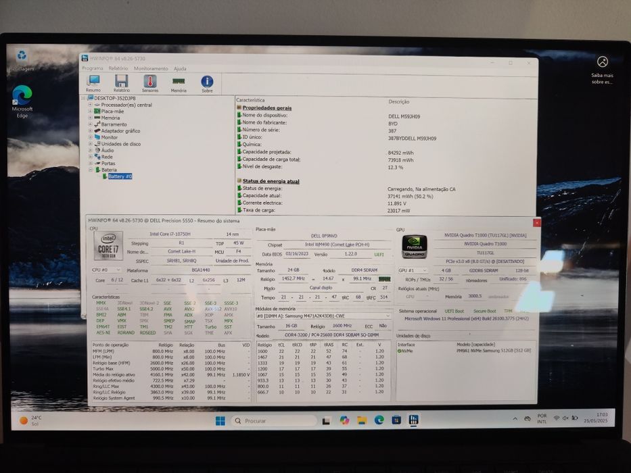Collapse the Bateria tree node

point(90,170)
